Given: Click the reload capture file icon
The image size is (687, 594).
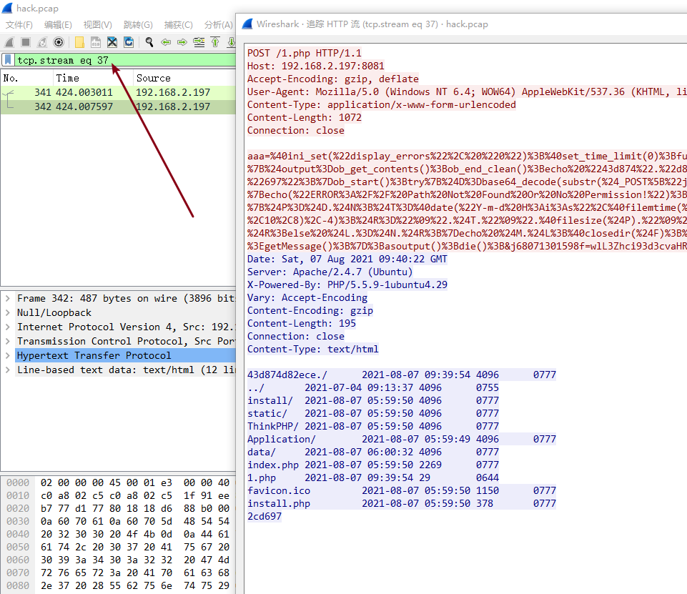Looking at the screenshot, I should coord(129,42).
